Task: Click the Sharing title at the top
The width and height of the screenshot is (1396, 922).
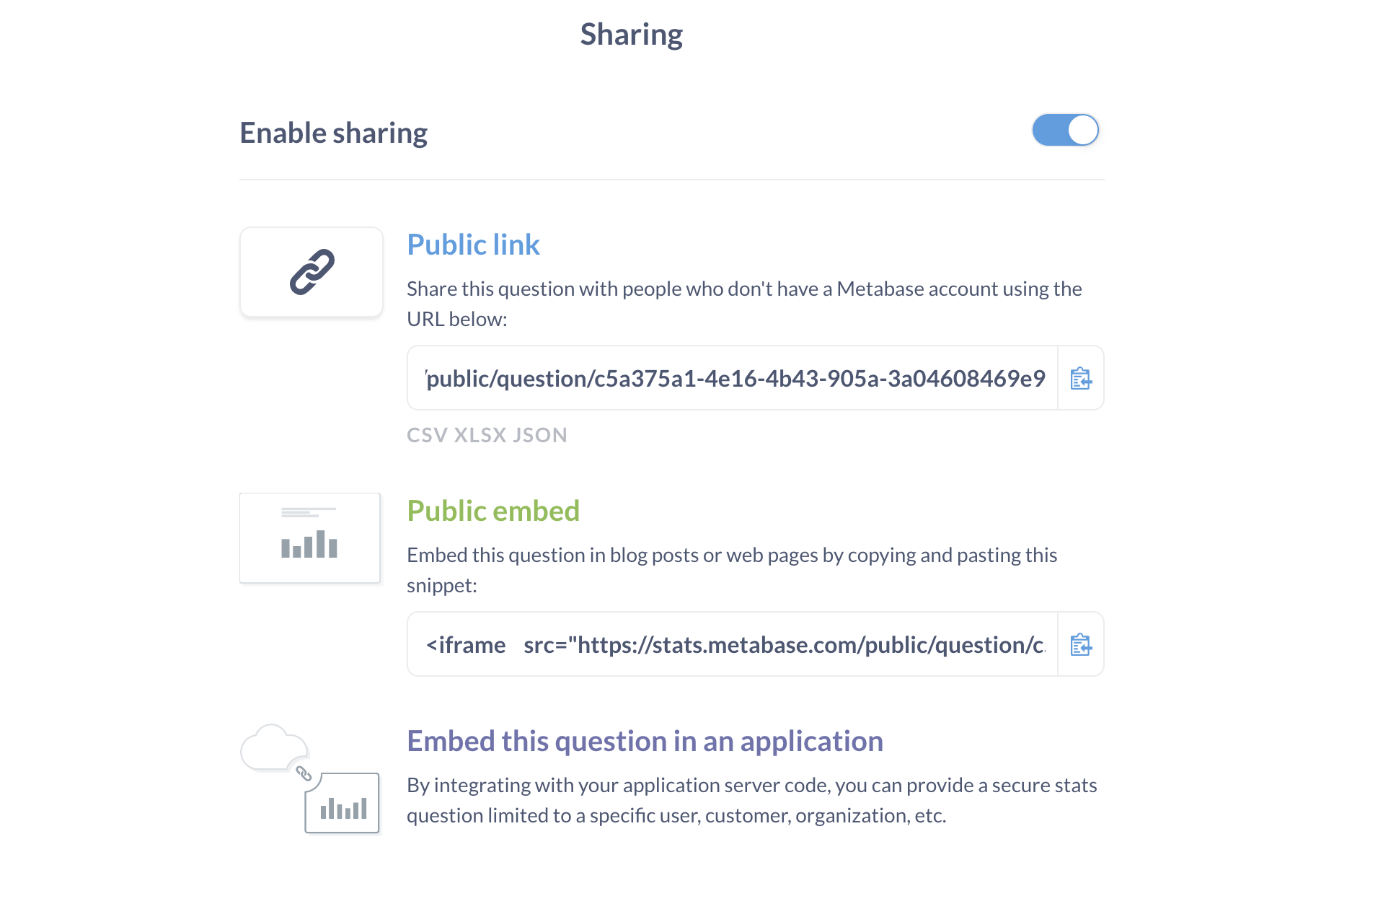Action: point(631,35)
